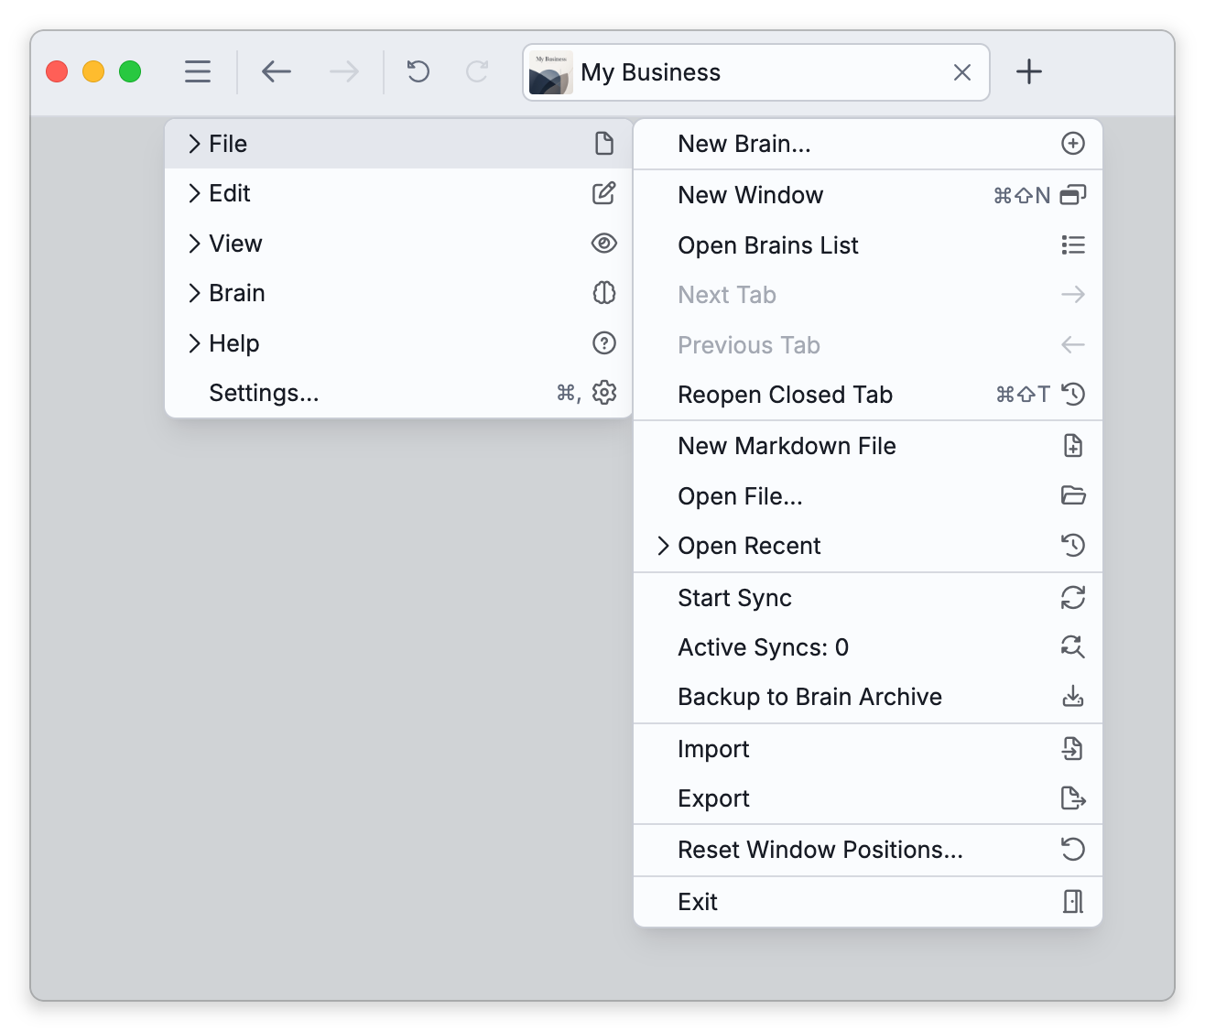Screen dimensions: 1205x1031
Task: Click the Previous Tab left arrow icon
Action: coord(1073,345)
